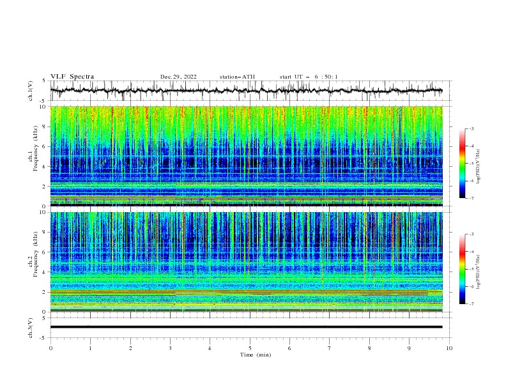Image resolution: width=506 pixels, height=391 pixels.
Task: Click time axis tick label '8'
Action: point(369,348)
